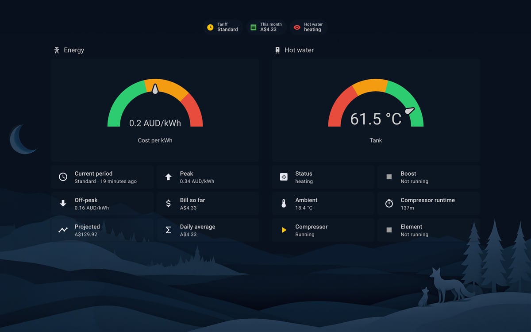Click the Bill so far label
Viewport: 531px width, 332px height.
[192, 200]
